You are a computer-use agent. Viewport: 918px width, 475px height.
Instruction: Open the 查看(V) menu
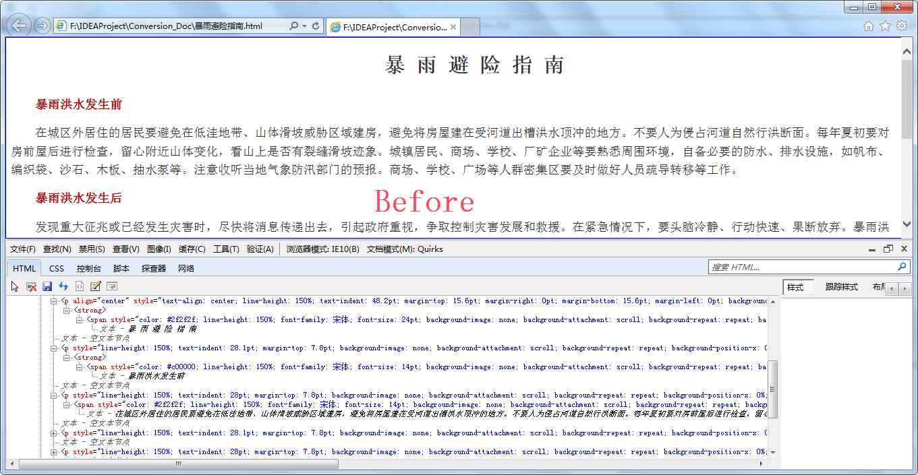coord(126,249)
